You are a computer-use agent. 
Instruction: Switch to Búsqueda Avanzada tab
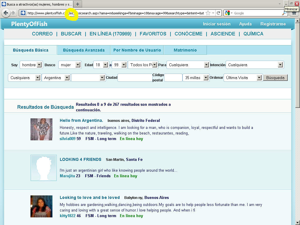tap(84, 50)
